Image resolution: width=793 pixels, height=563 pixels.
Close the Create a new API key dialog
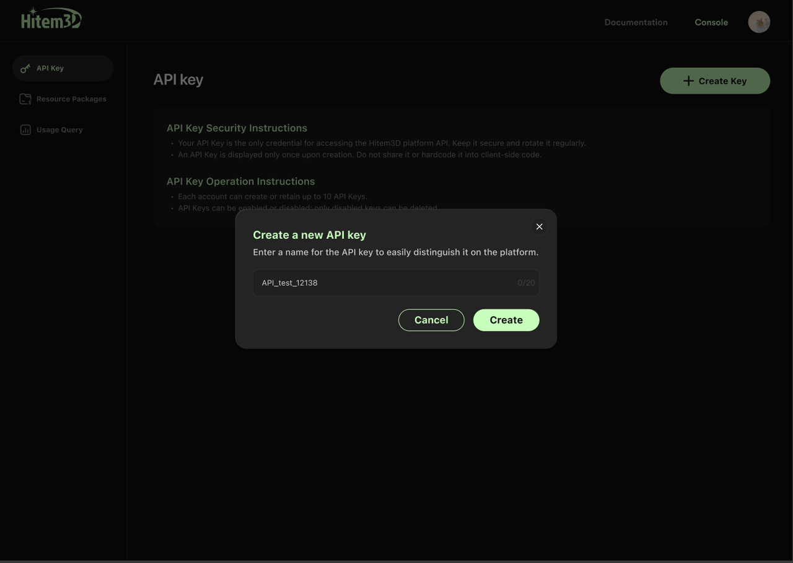click(539, 226)
